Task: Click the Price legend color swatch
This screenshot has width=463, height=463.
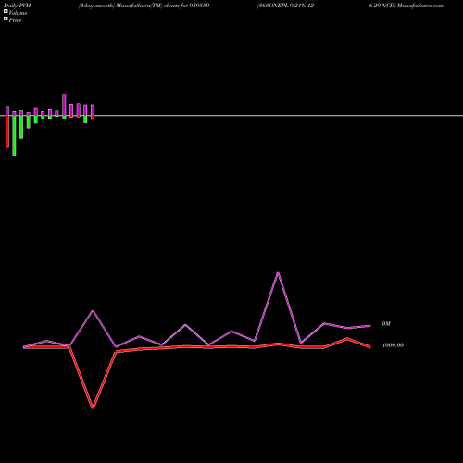Action: pos(6,19)
